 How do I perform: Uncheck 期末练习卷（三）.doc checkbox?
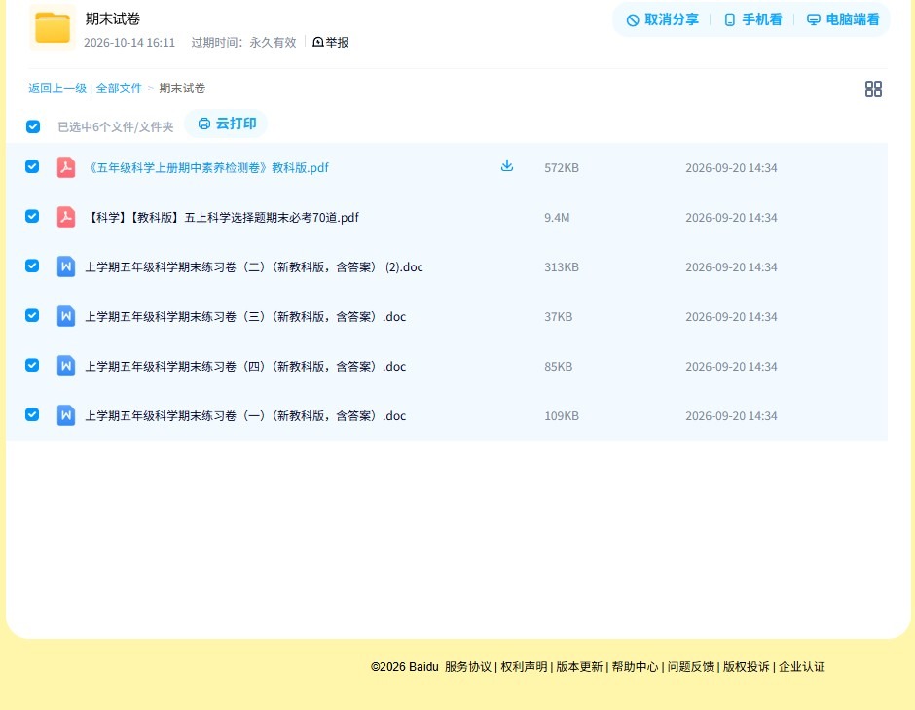point(32,315)
